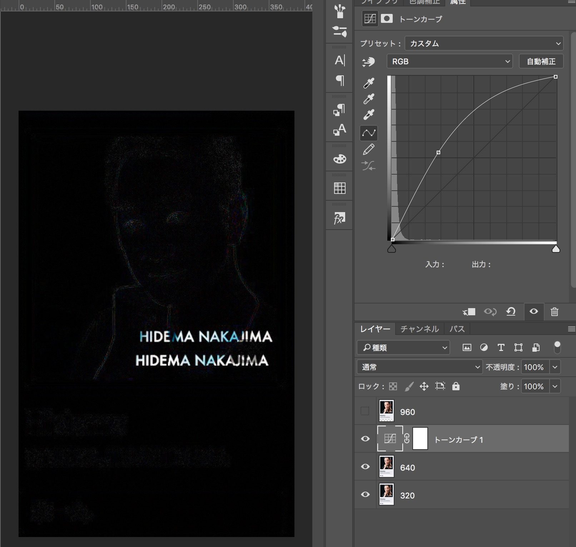Select the black point eyedropper in Curves
576x547 pixels.
pyautogui.click(x=368, y=83)
